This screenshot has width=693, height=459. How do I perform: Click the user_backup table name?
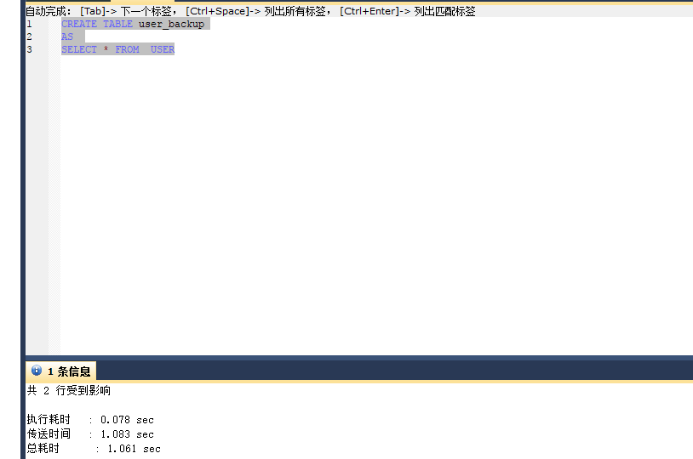[171, 25]
